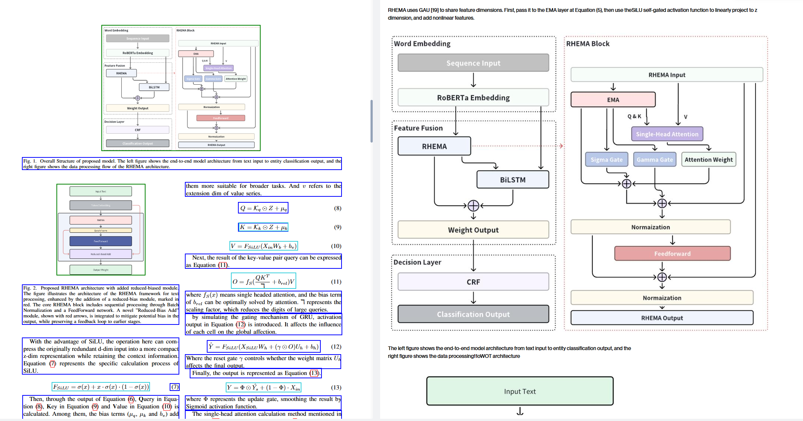
Task: Click the circled-plus node beneath Sigma Gate
Action: 626,183
